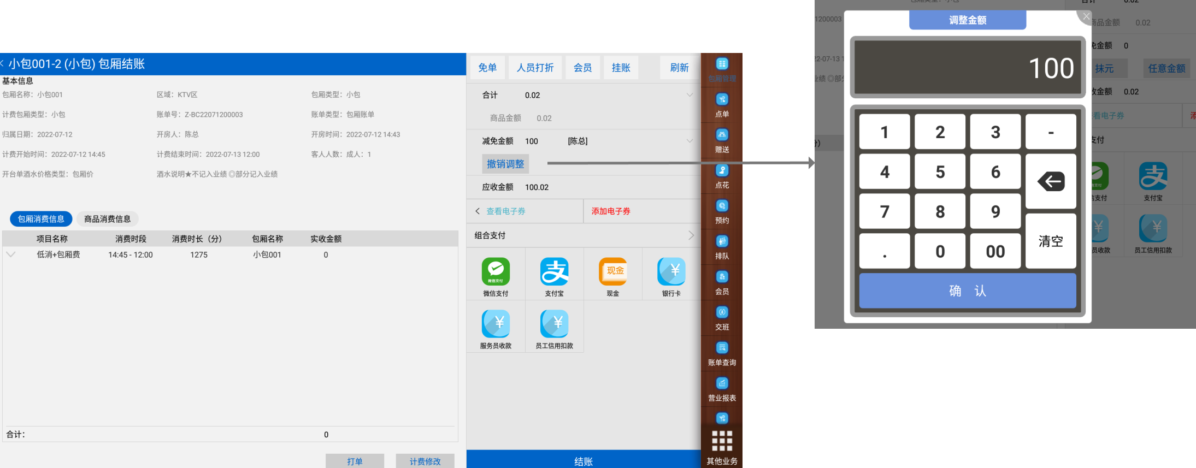Click 撤销调整 button

coord(505,164)
